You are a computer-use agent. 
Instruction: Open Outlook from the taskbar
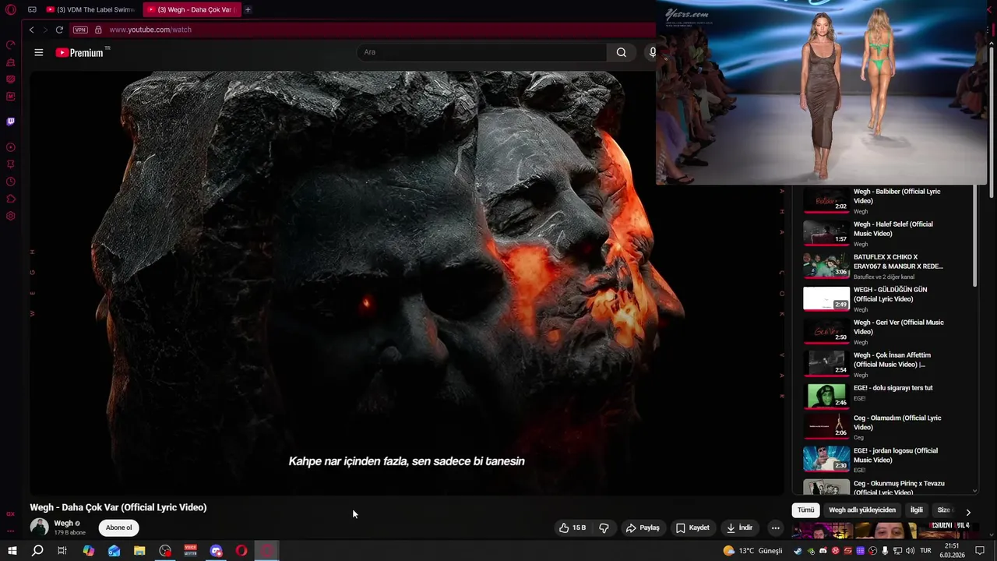click(114, 551)
